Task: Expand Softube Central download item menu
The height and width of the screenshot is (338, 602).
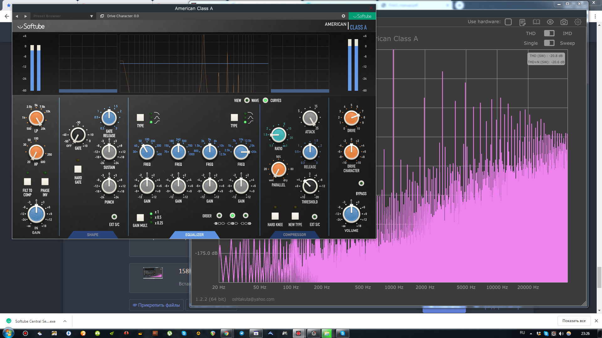Action: click(x=65, y=321)
